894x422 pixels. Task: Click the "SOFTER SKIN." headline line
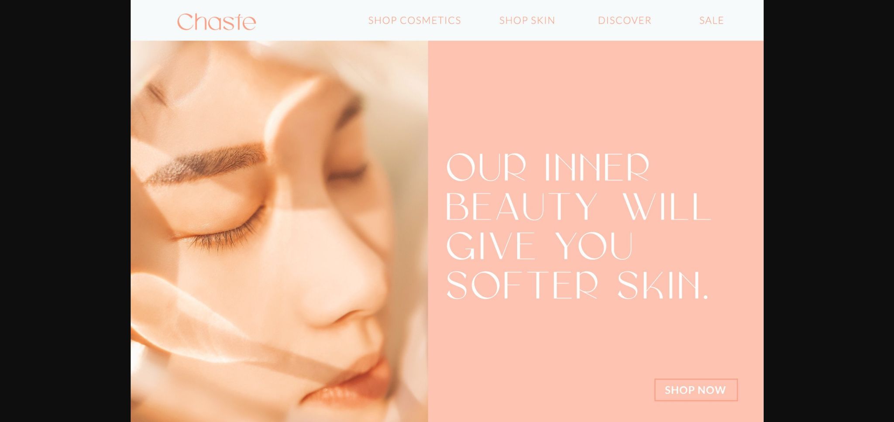click(x=577, y=285)
